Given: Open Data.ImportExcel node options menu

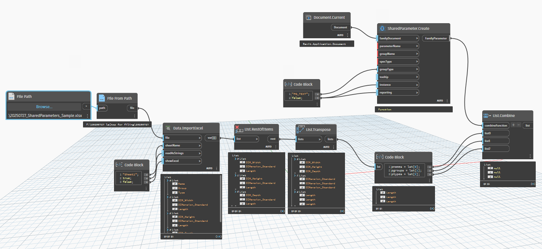Looking at the screenshot, I should pyautogui.click(x=216, y=168).
